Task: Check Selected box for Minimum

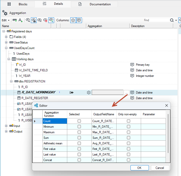Action: pos(79,127)
